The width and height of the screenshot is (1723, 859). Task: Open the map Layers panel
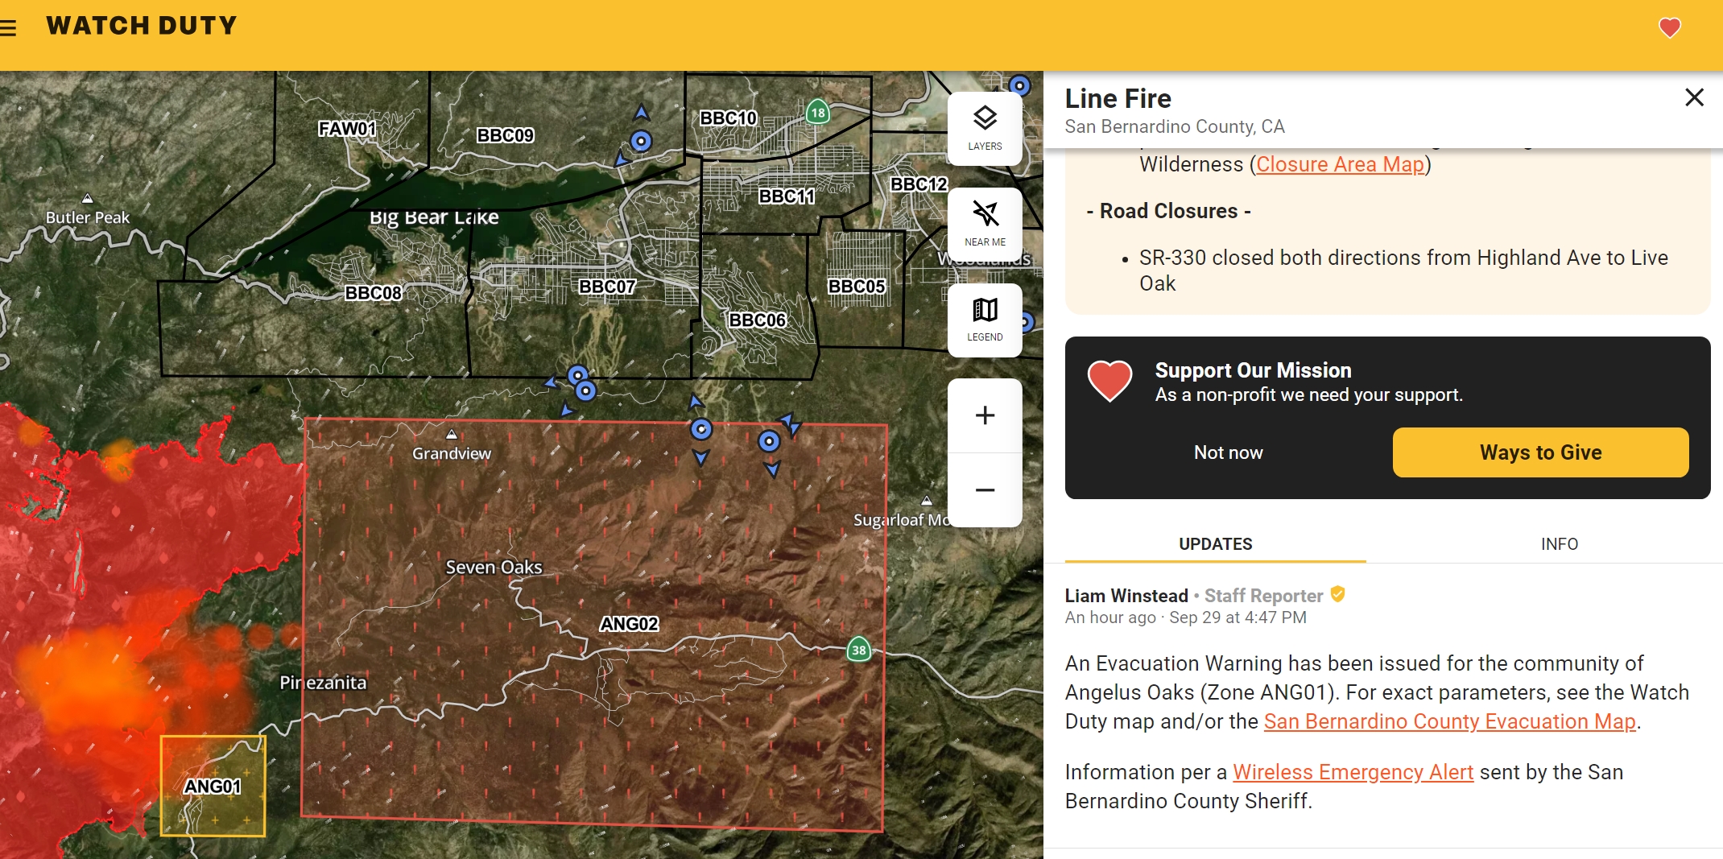[985, 129]
